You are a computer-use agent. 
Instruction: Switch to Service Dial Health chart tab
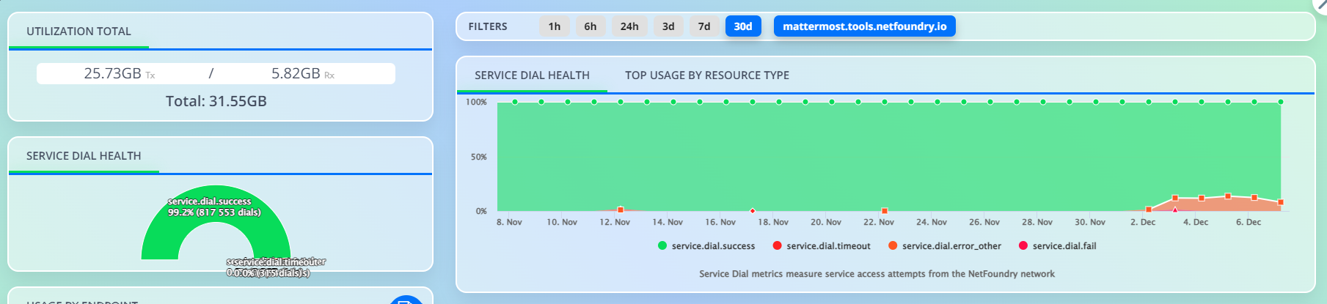coord(532,75)
